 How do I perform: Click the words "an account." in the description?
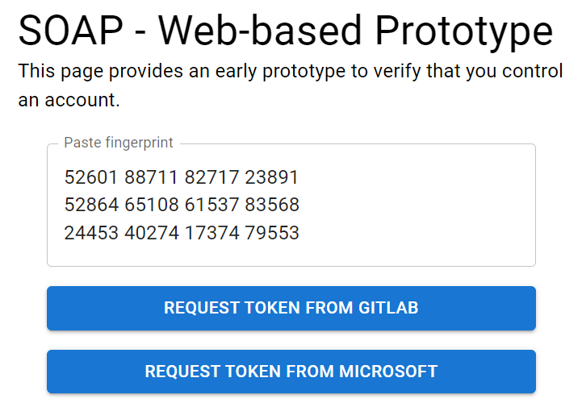point(69,101)
